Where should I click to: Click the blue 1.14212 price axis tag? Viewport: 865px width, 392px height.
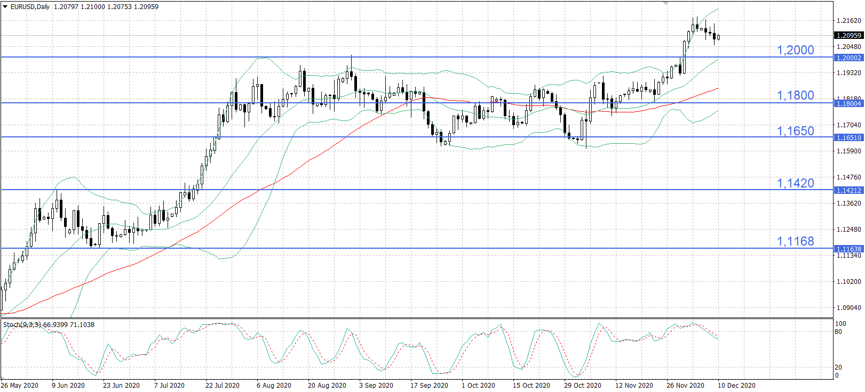[x=848, y=190]
